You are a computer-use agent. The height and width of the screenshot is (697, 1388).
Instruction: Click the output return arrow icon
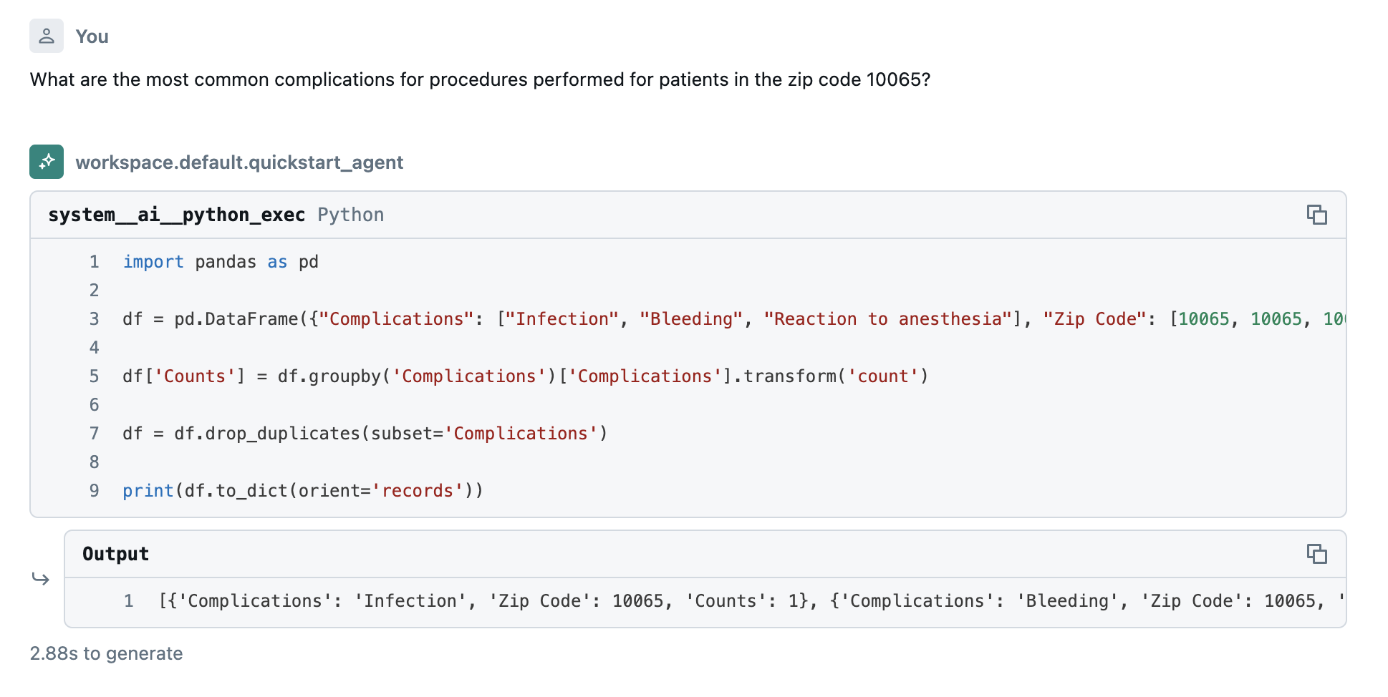pyautogui.click(x=41, y=578)
